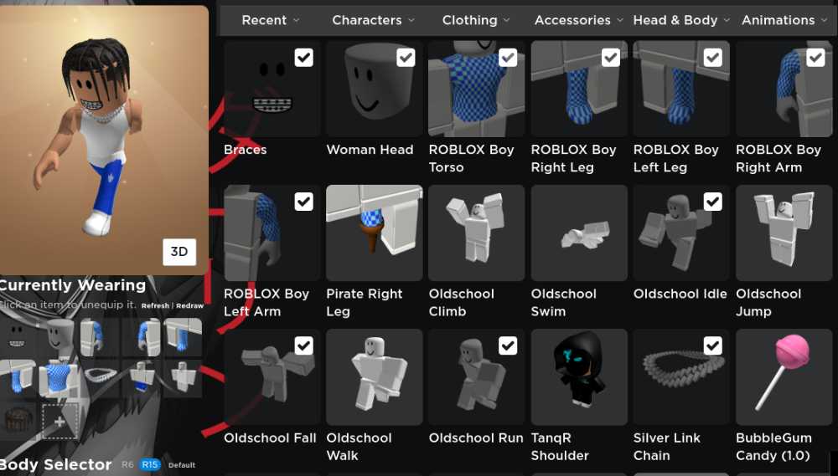Equip the Pirate Right Leg item
The image size is (838, 476).
(374, 233)
